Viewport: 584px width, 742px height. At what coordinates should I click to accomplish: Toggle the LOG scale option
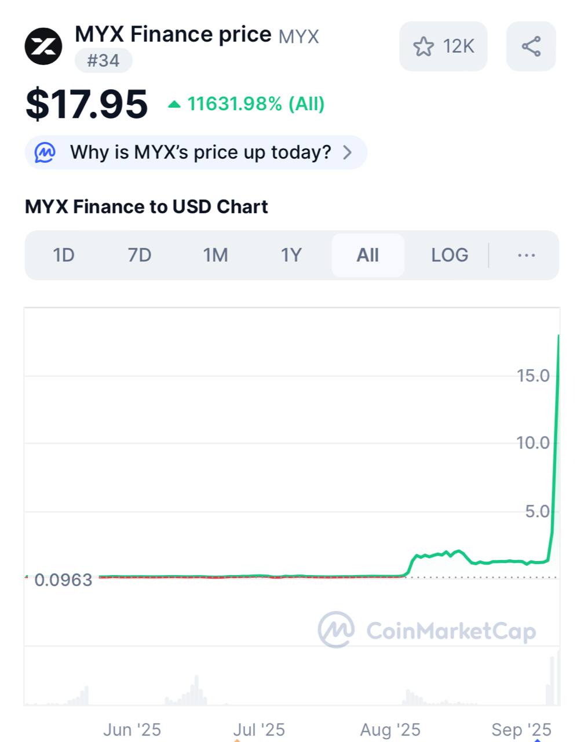pyautogui.click(x=450, y=255)
